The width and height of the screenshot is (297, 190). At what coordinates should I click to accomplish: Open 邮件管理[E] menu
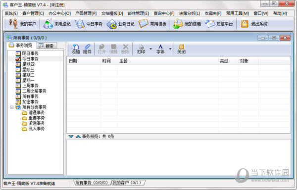(138, 13)
